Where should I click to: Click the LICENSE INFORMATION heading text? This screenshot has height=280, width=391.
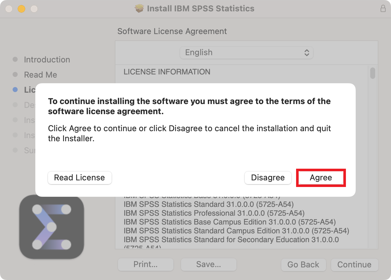tap(167, 72)
